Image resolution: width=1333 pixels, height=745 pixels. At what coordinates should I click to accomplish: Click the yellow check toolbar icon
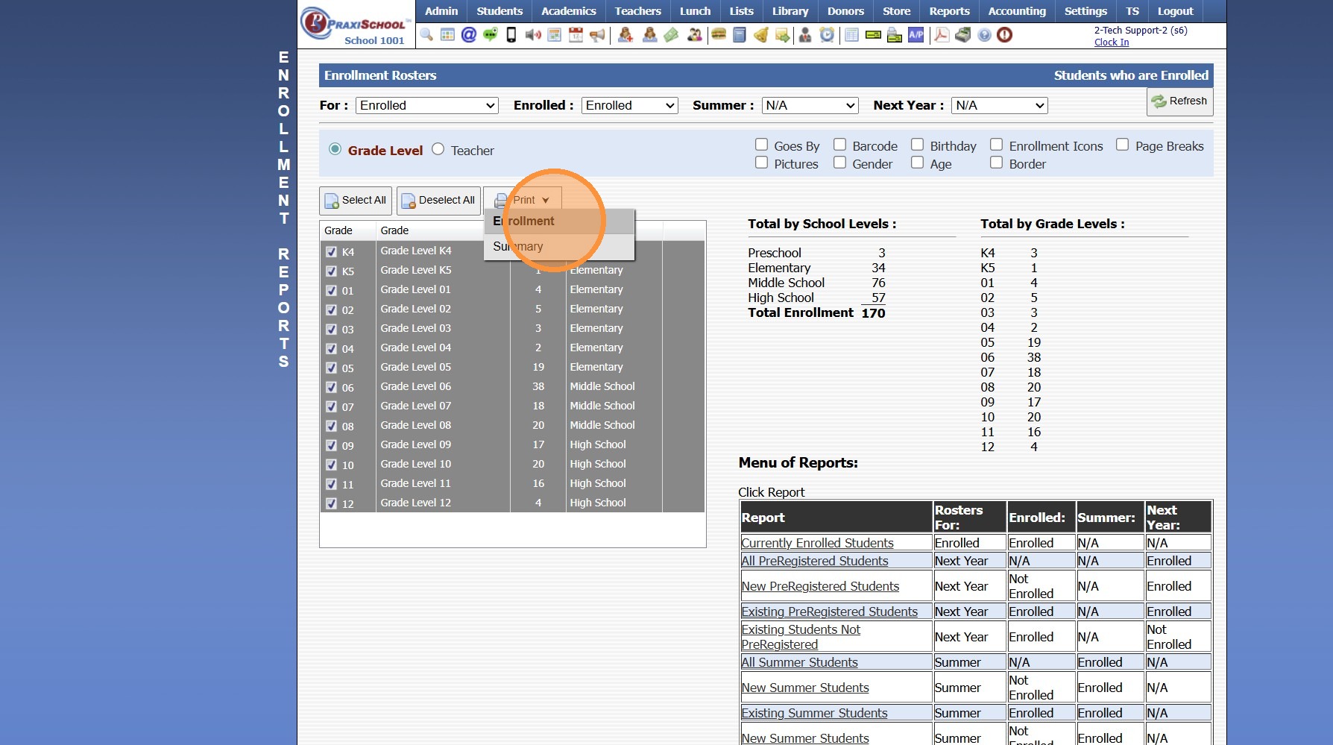coord(873,35)
